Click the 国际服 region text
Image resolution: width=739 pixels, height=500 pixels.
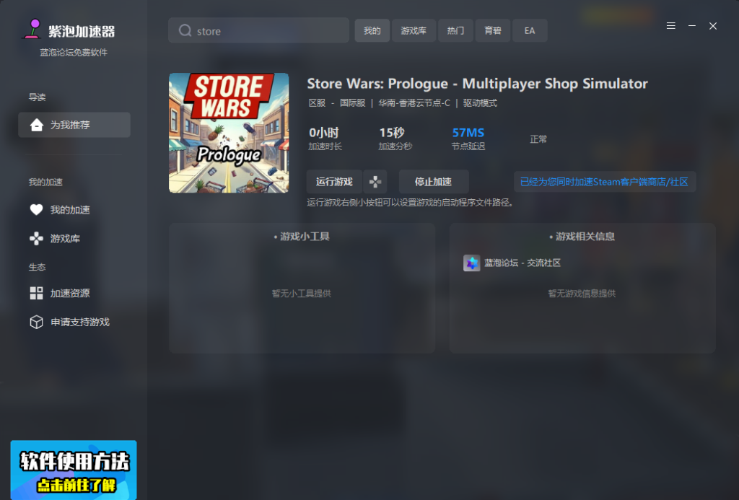coord(352,103)
